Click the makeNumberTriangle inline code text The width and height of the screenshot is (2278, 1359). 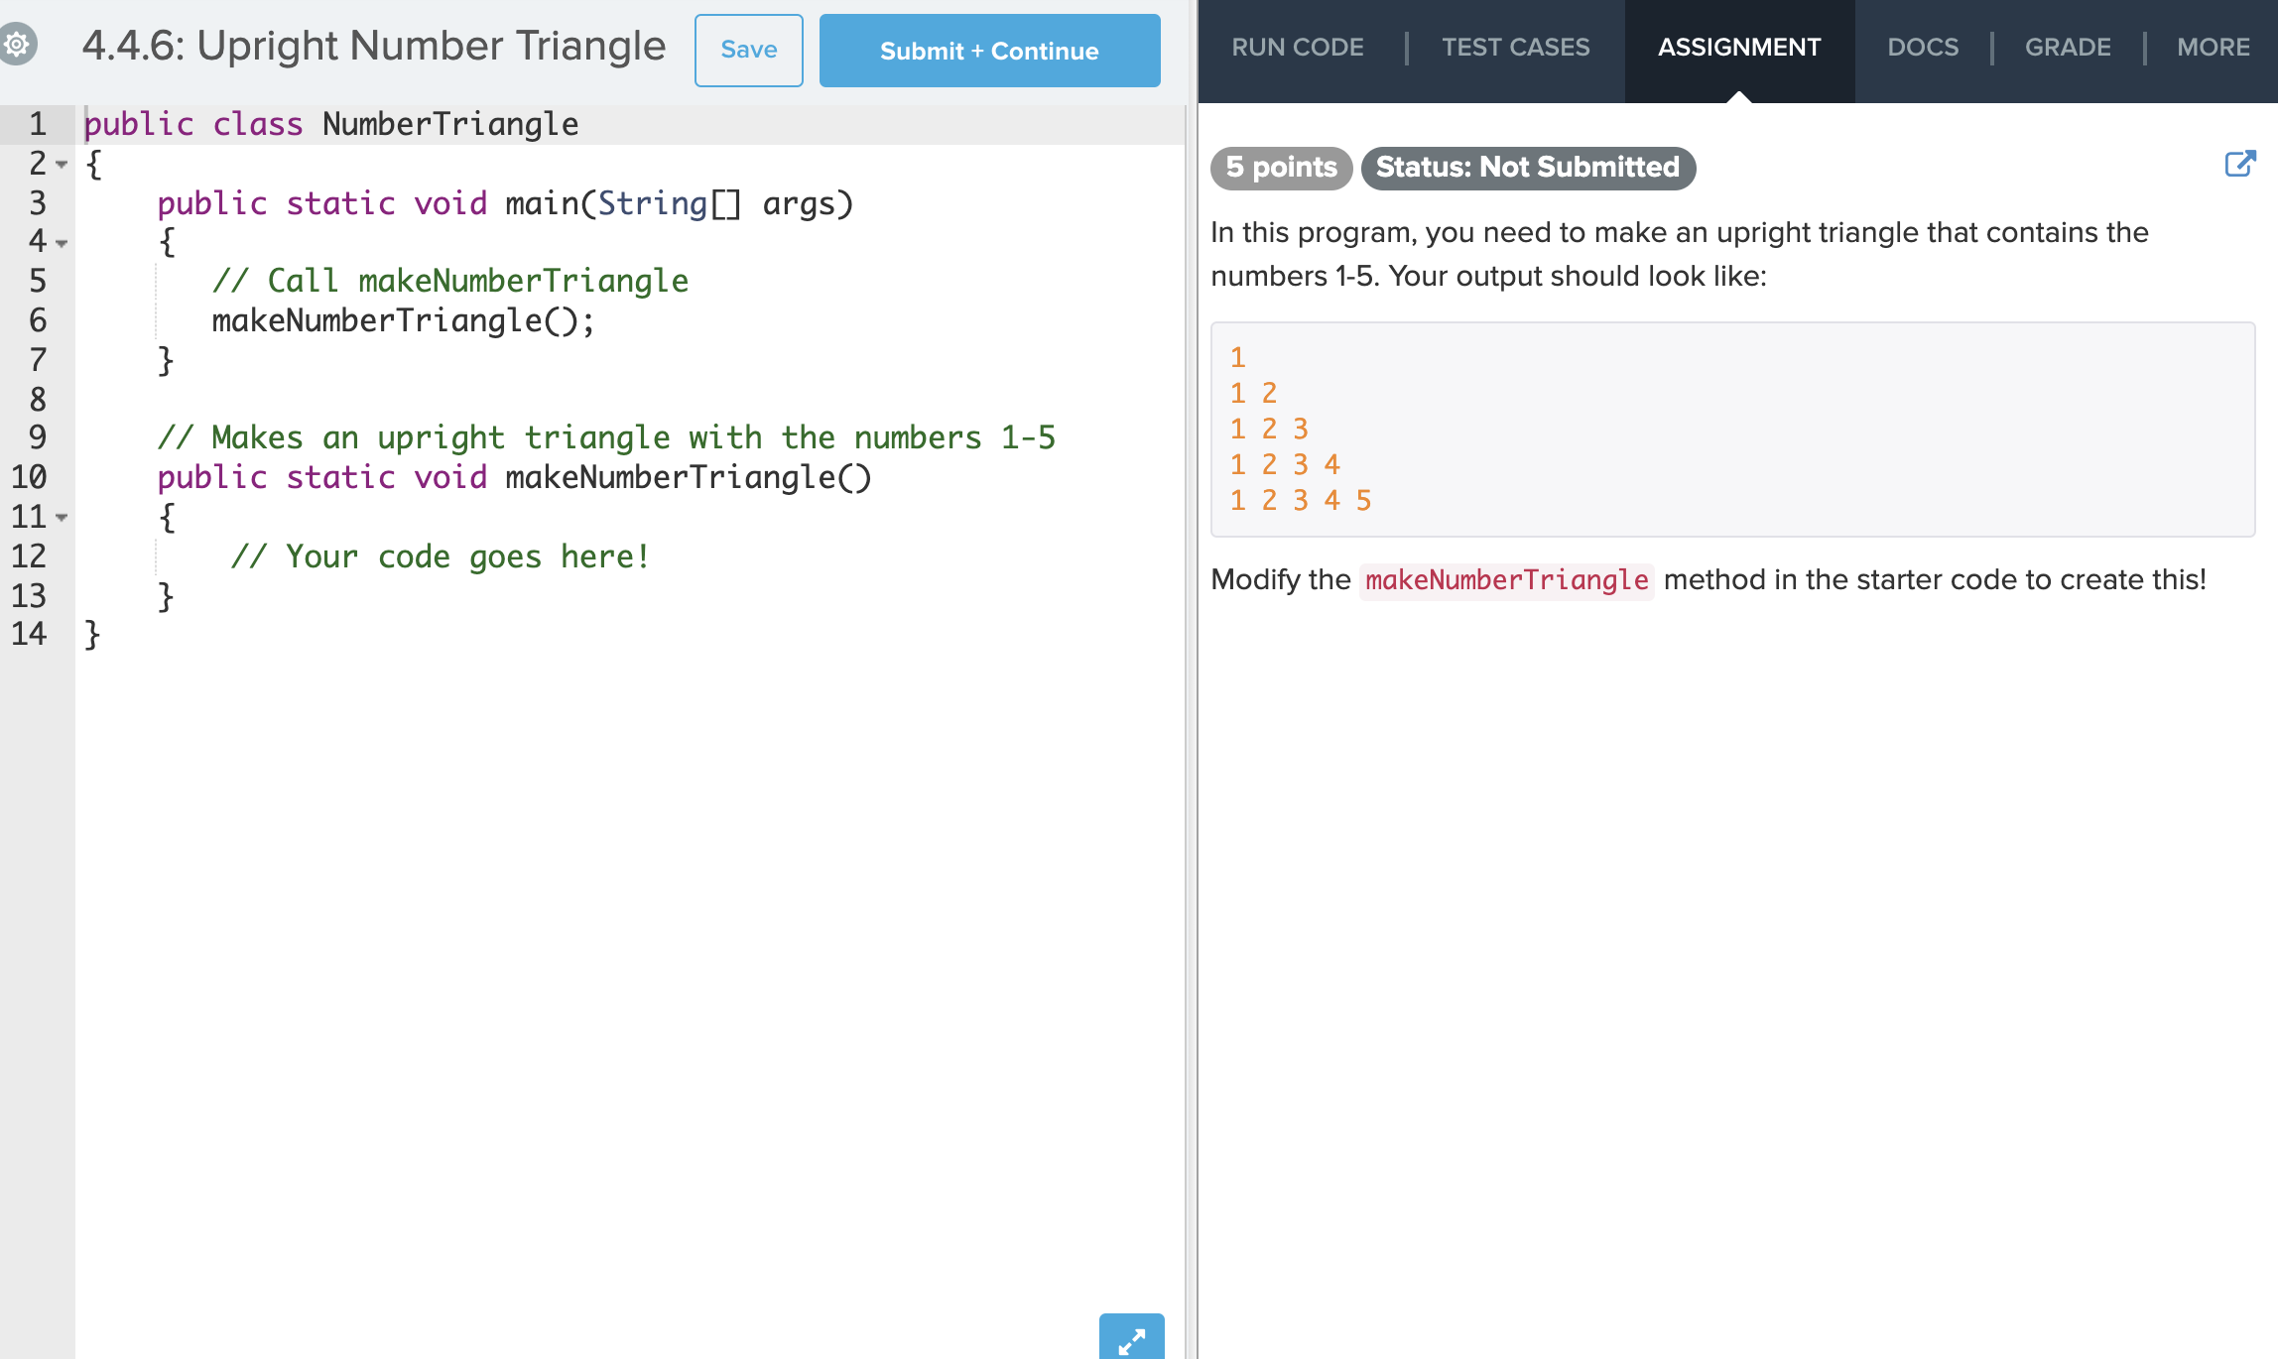click(x=1505, y=580)
